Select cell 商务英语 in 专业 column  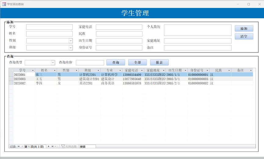tap(111, 83)
